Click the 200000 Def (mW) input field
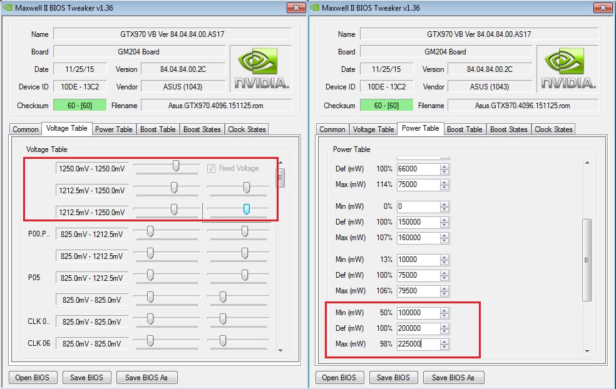 (418, 328)
